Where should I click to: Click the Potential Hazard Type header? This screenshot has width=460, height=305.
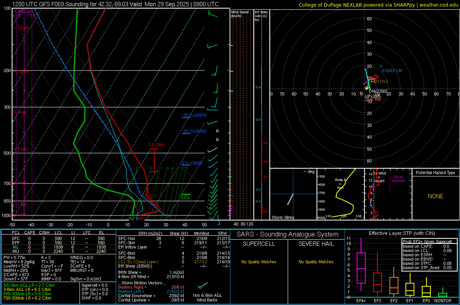click(435, 173)
